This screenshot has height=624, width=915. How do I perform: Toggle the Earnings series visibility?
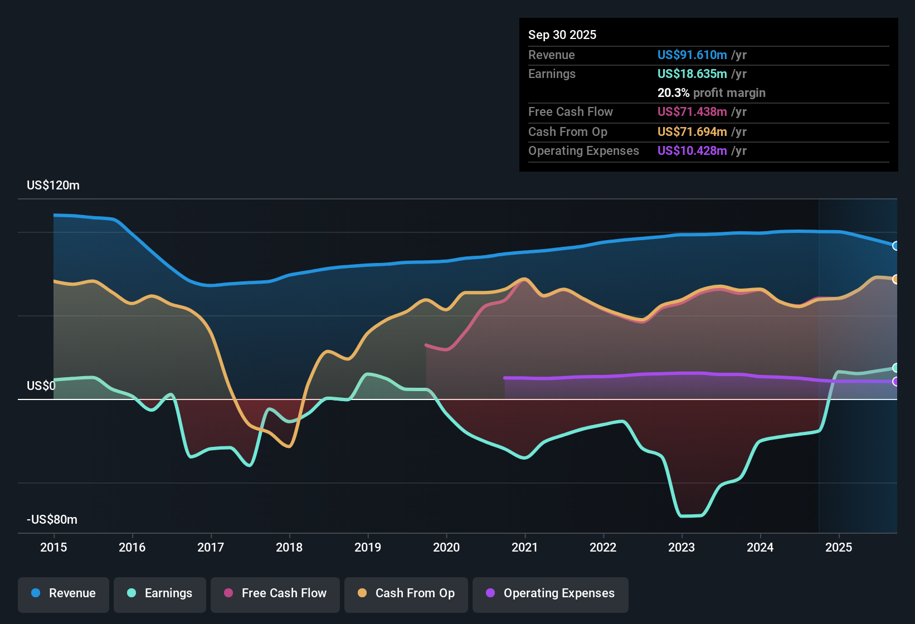tap(159, 594)
